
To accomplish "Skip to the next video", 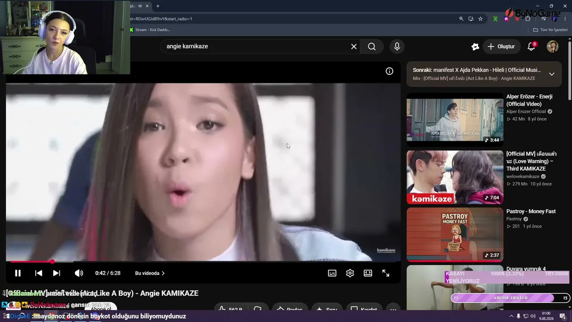I will pos(56,273).
